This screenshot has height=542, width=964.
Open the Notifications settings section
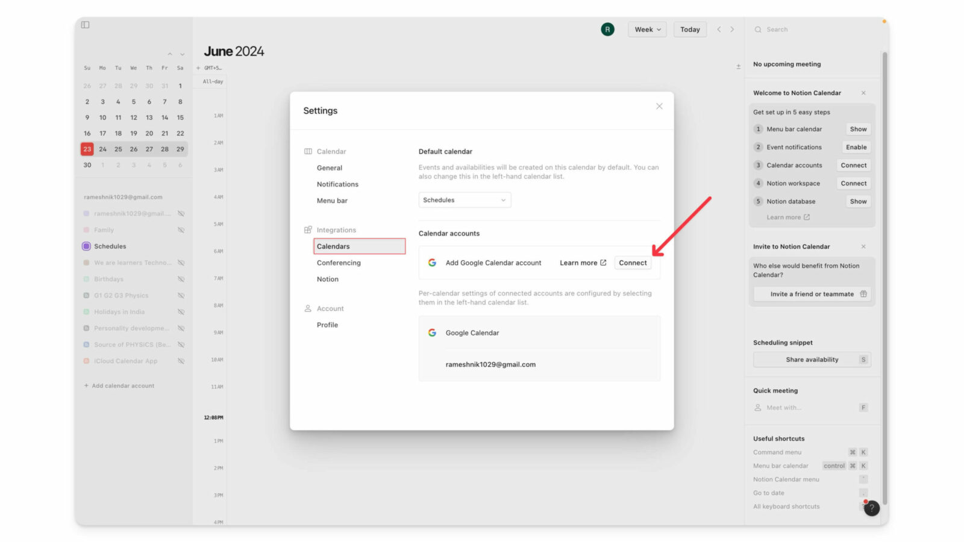[x=337, y=184]
